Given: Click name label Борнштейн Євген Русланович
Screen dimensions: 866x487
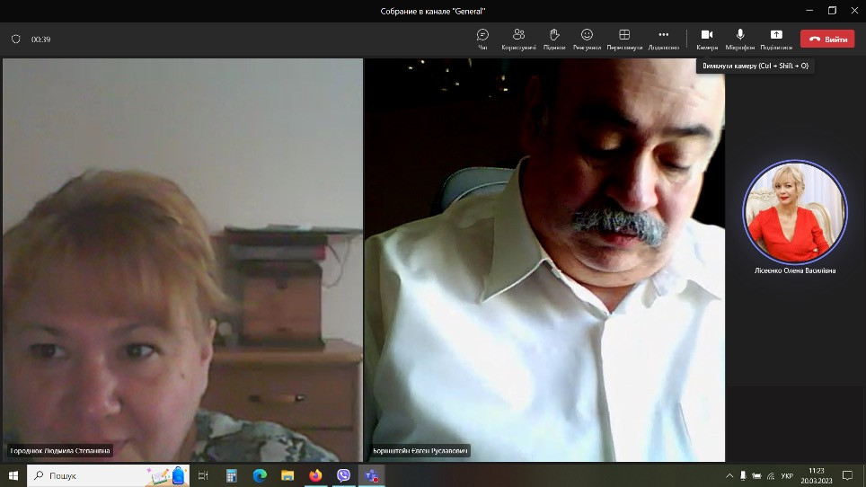Looking at the screenshot, I should pos(420,450).
